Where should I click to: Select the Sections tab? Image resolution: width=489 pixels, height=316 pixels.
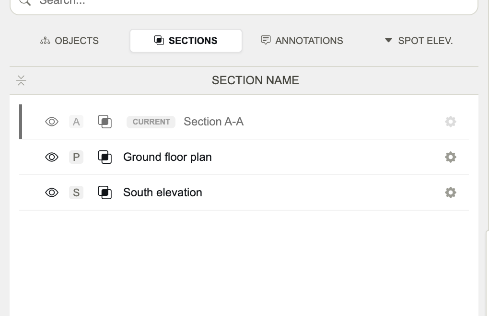click(x=186, y=41)
